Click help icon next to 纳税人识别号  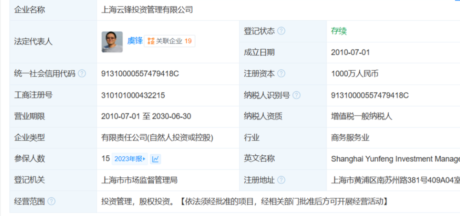tap(296, 95)
